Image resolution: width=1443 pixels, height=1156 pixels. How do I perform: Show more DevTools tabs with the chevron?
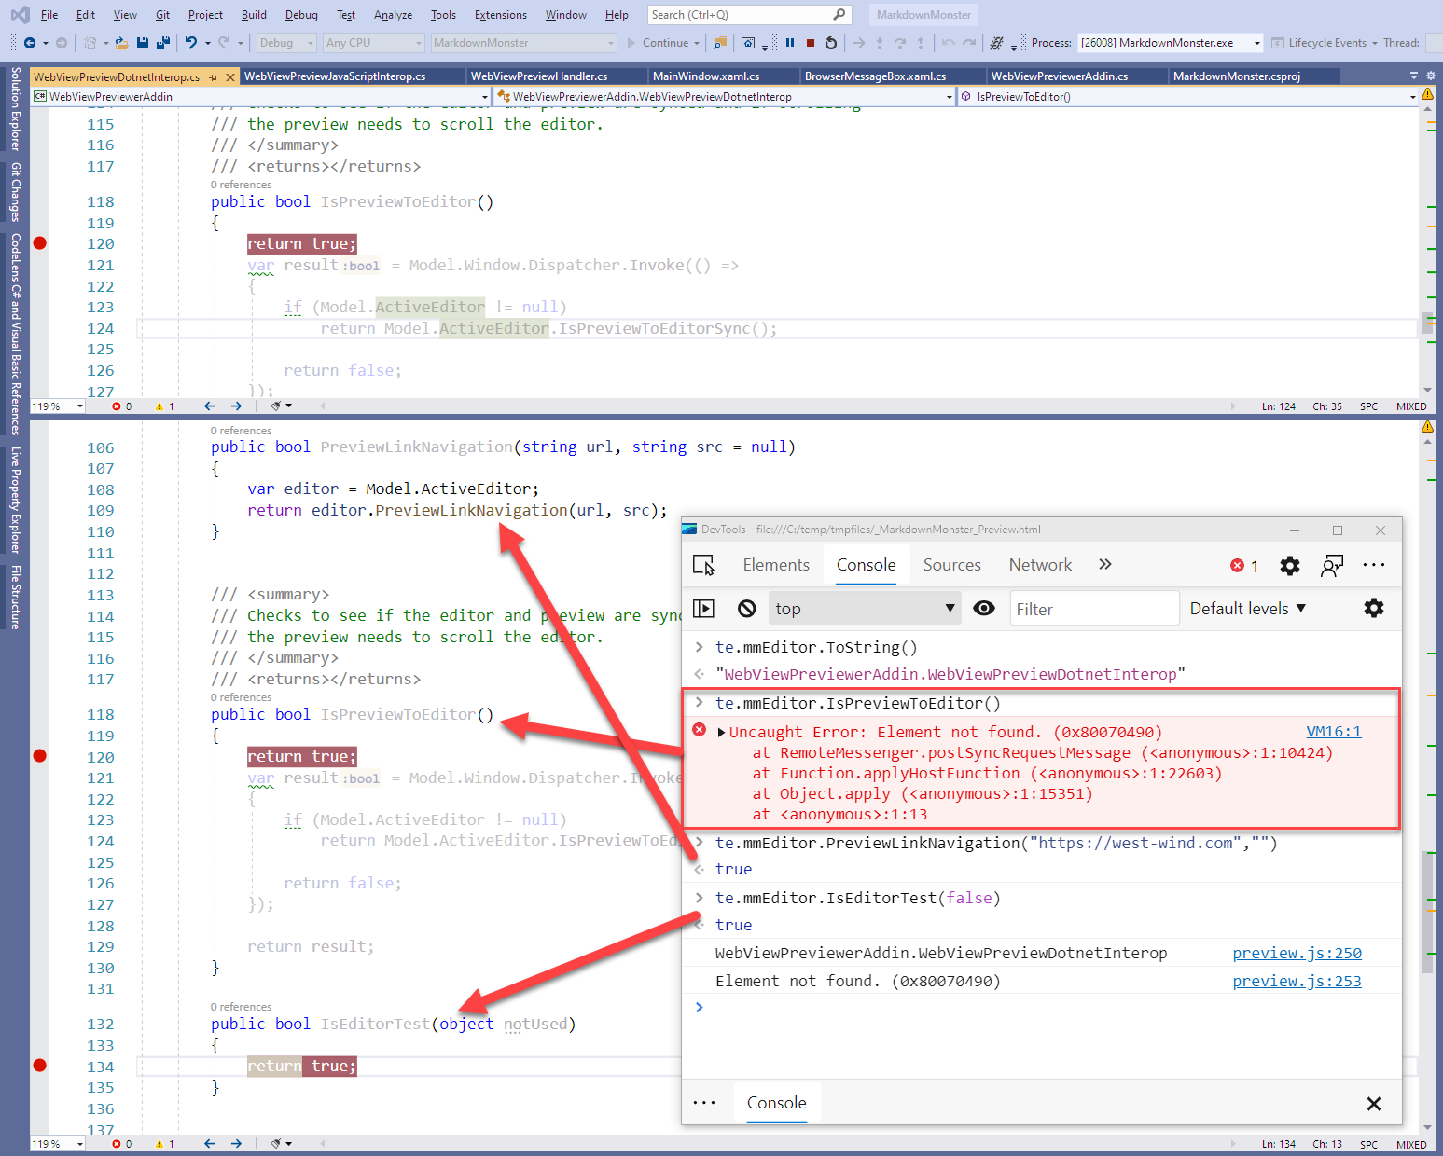pyautogui.click(x=1105, y=565)
